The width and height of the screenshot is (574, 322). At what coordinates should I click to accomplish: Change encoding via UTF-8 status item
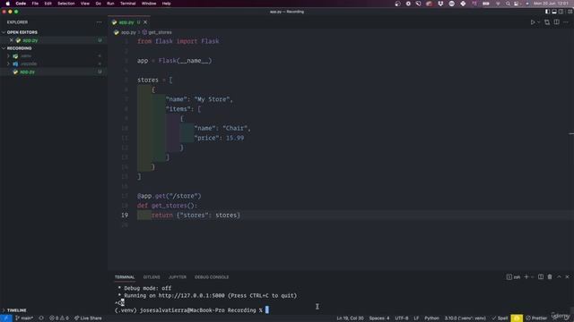point(402,318)
